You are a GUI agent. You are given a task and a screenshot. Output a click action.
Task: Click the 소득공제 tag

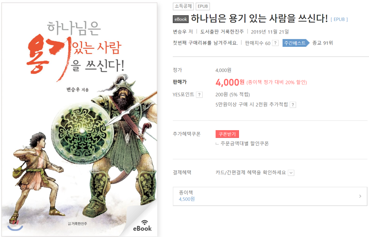(183, 6)
